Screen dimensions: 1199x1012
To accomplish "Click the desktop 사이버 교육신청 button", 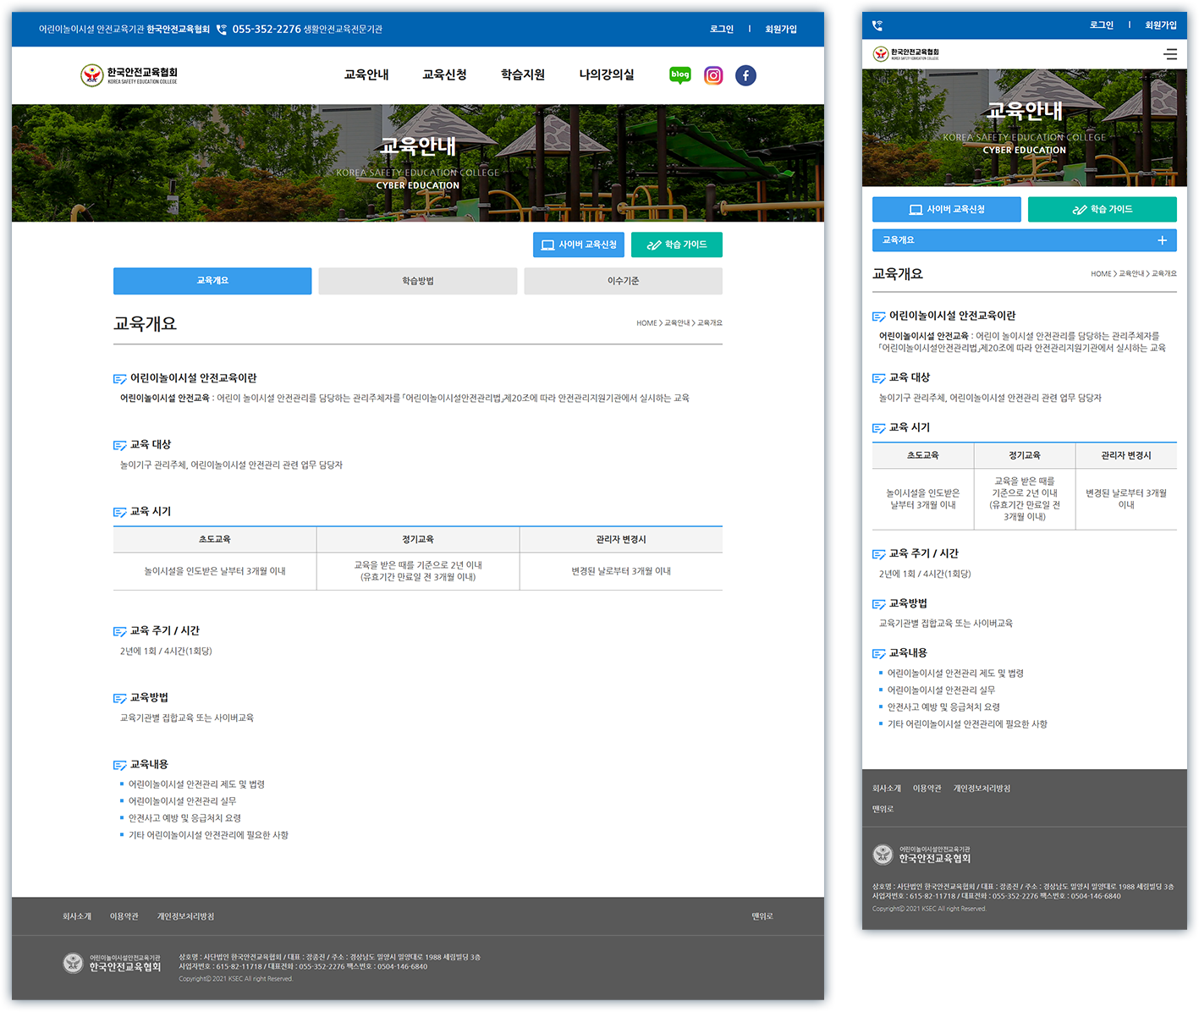I will [579, 245].
